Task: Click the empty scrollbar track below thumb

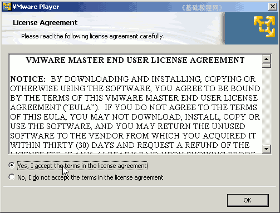Action: coord(267,106)
